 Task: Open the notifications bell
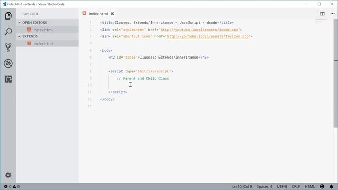tap(331, 186)
